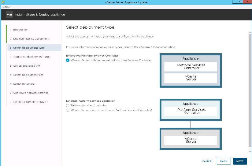Go to Select deployment size step
252x166 pixels.
pos(28,75)
